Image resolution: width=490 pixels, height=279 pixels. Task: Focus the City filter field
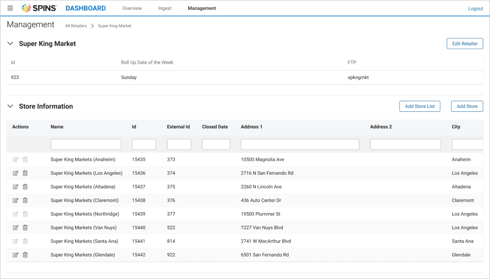pos(468,144)
